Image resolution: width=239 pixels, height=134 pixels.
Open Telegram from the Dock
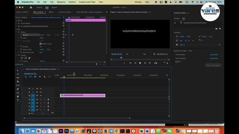111,131
